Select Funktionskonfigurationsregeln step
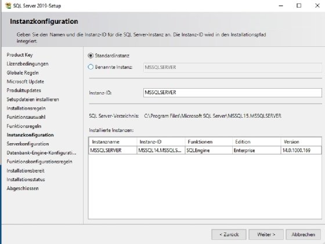 click(39, 162)
